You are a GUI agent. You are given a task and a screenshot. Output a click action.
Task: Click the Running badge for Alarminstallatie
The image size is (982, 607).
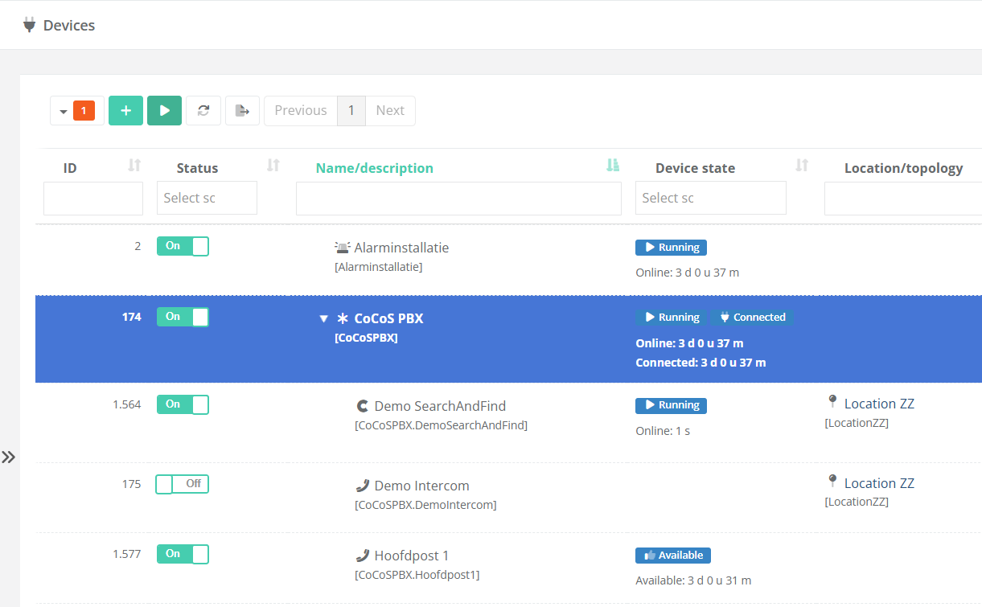[671, 248]
